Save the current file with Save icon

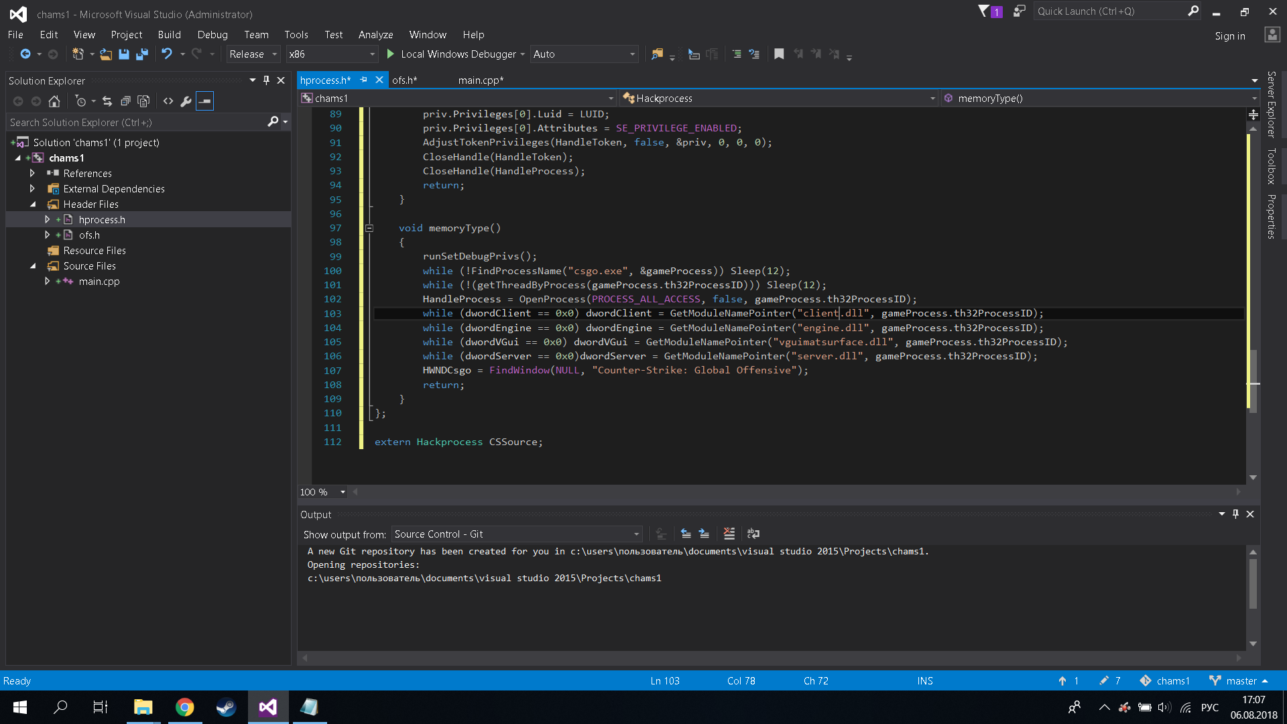coord(124,54)
